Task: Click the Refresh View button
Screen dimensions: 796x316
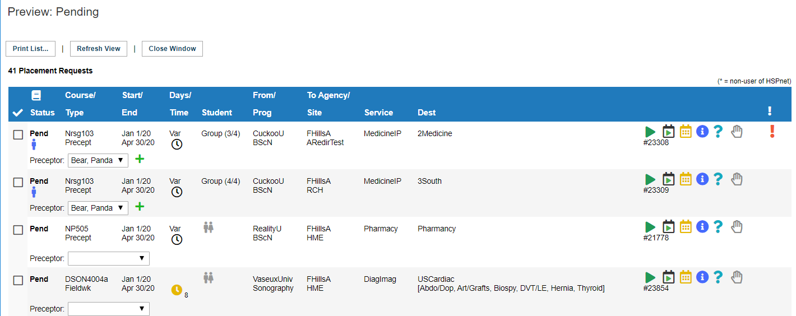Action: click(99, 49)
